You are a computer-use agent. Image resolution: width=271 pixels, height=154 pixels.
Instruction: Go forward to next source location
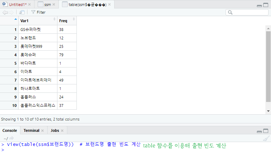11,12
